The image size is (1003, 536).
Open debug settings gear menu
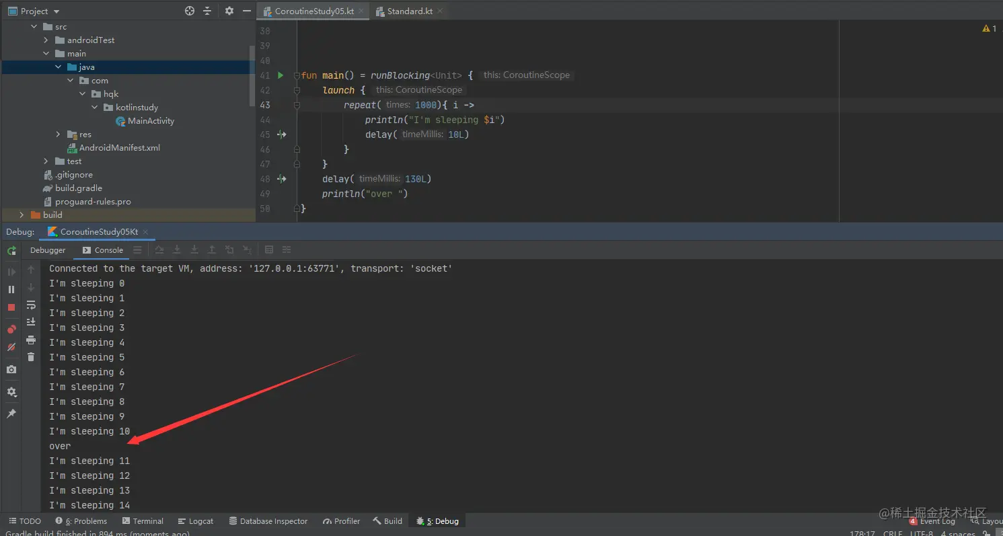11,391
